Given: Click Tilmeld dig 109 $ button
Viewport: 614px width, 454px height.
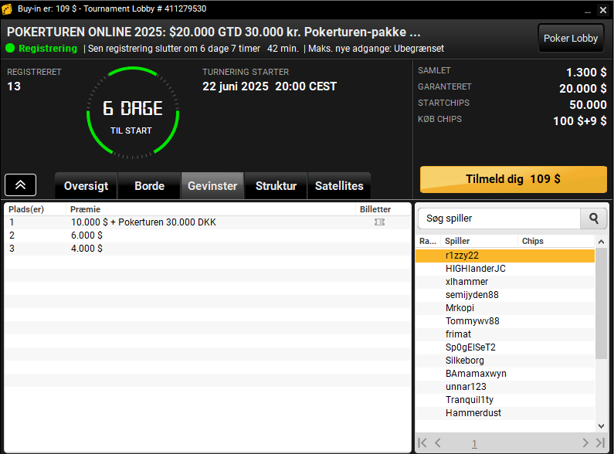Looking at the screenshot, I should [514, 179].
